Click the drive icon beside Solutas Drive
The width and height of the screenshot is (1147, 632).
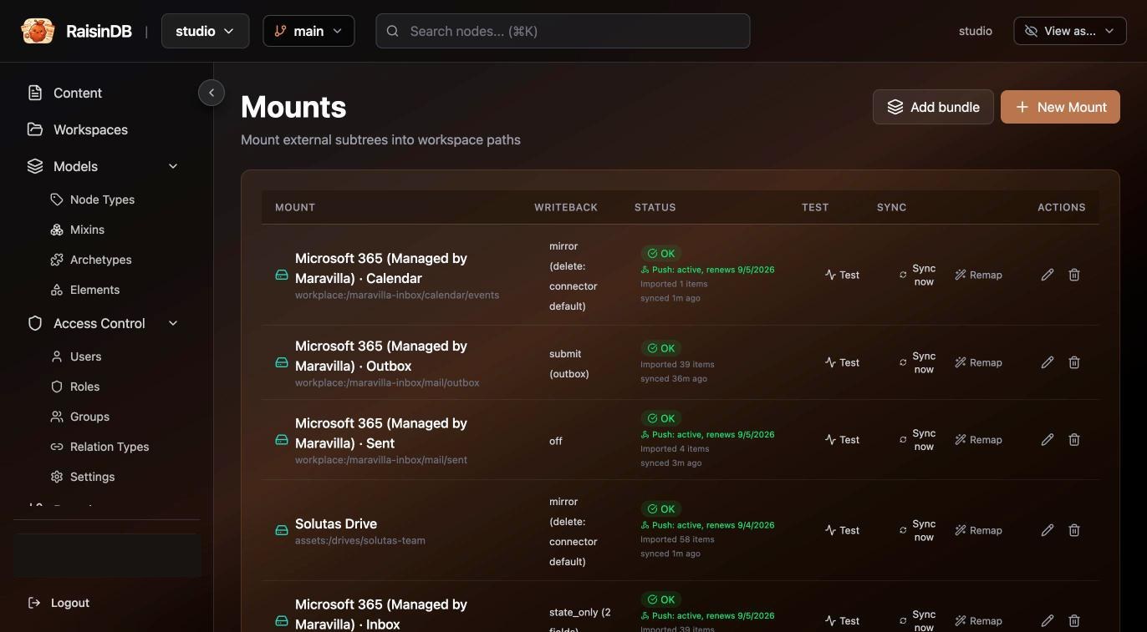[x=282, y=530]
